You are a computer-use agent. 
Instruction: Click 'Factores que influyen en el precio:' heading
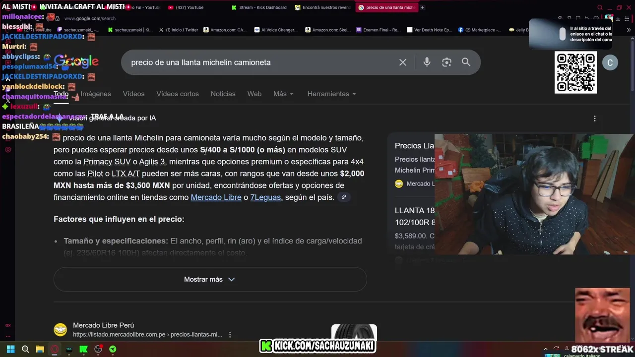click(x=119, y=219)
